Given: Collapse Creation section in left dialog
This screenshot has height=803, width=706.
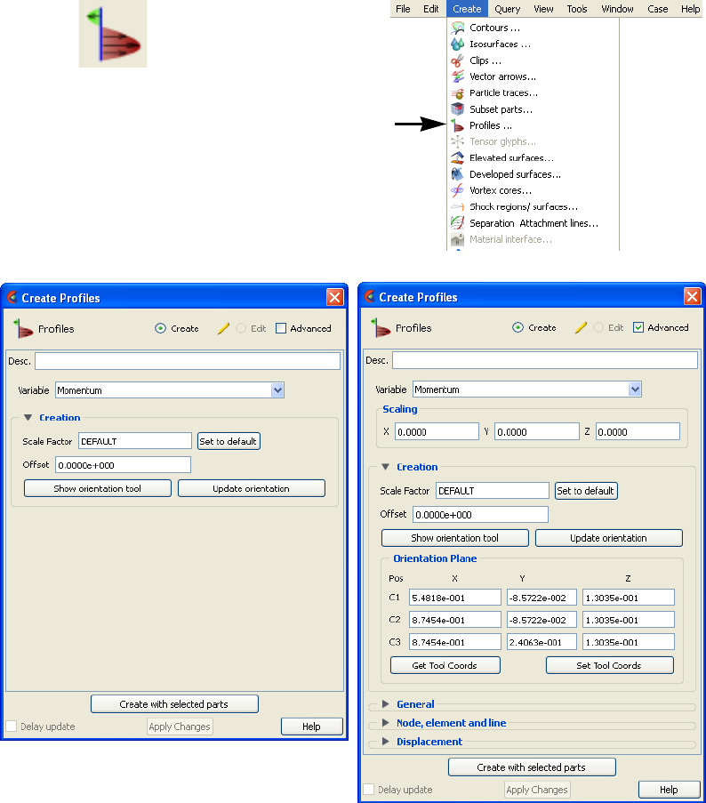Looking at the screenshot, I should coord(28,417).
